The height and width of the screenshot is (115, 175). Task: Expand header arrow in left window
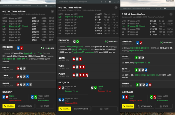(x=52, y=11)
